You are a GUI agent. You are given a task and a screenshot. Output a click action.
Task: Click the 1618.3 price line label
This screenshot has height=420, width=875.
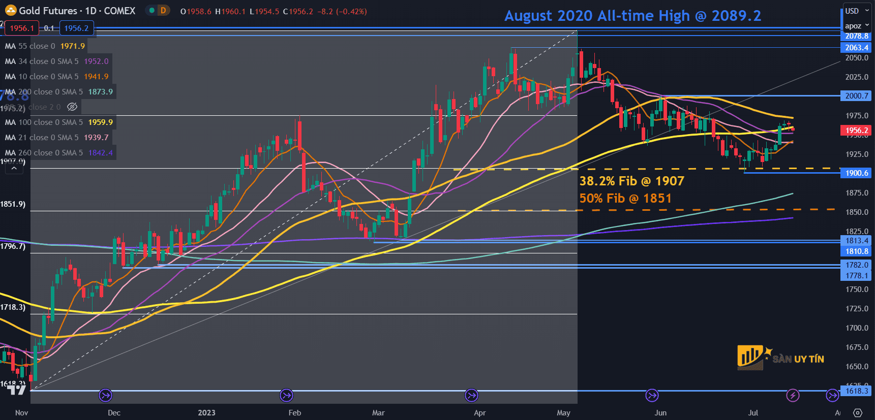tap(857, 391)
